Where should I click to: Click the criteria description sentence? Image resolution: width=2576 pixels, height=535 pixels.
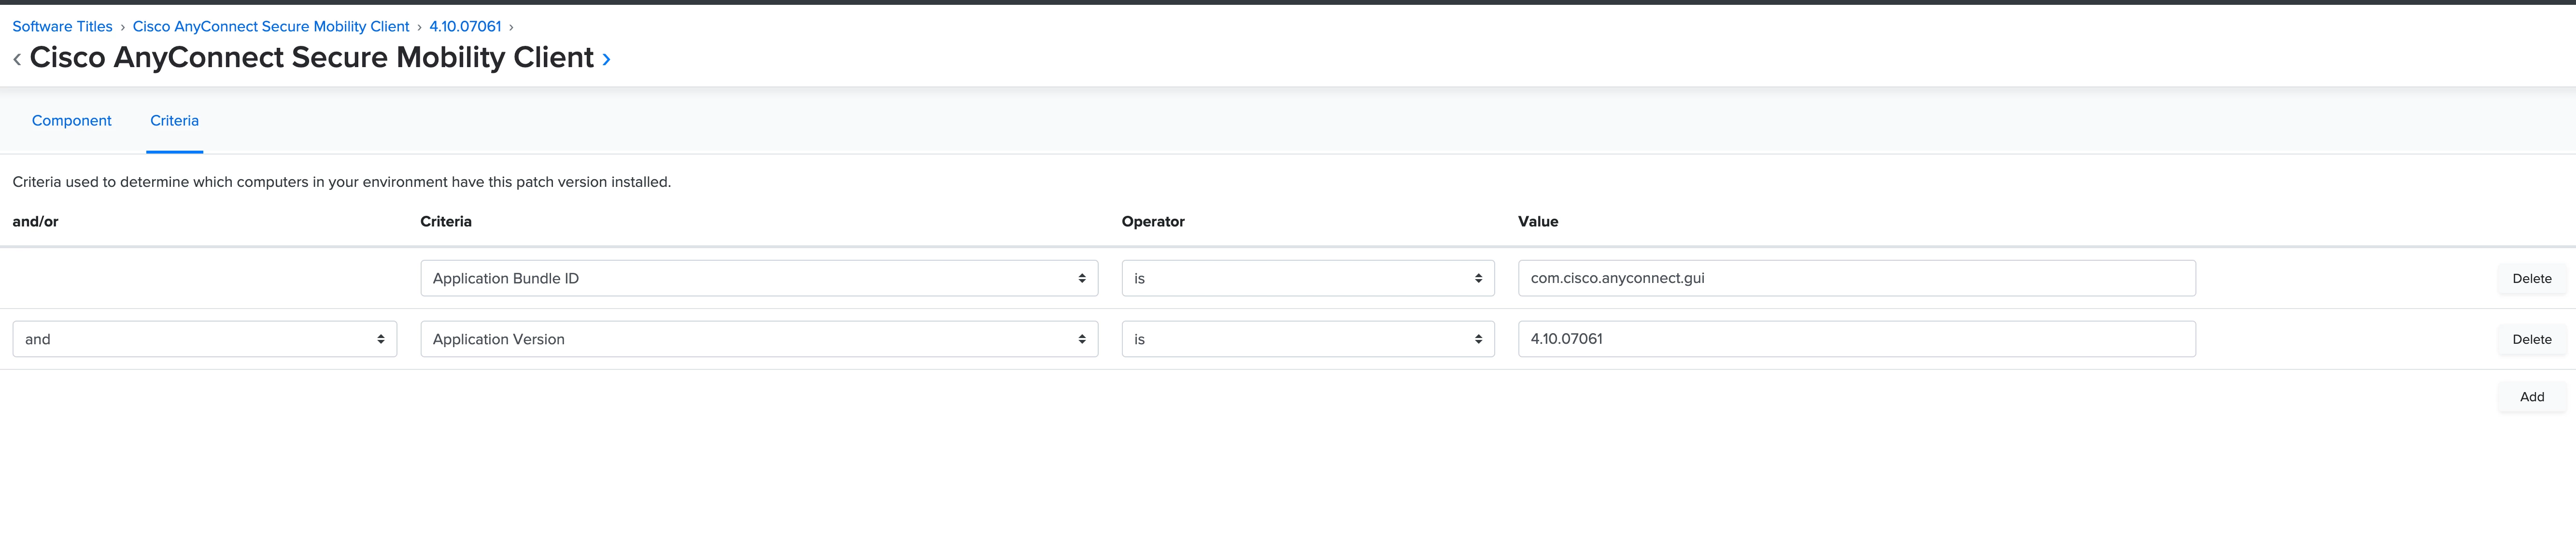coord(342,182)
